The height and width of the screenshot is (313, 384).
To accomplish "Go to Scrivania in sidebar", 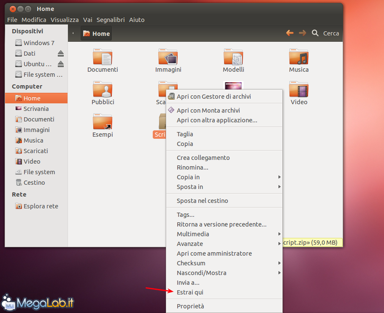I will [x=36, y=109].
